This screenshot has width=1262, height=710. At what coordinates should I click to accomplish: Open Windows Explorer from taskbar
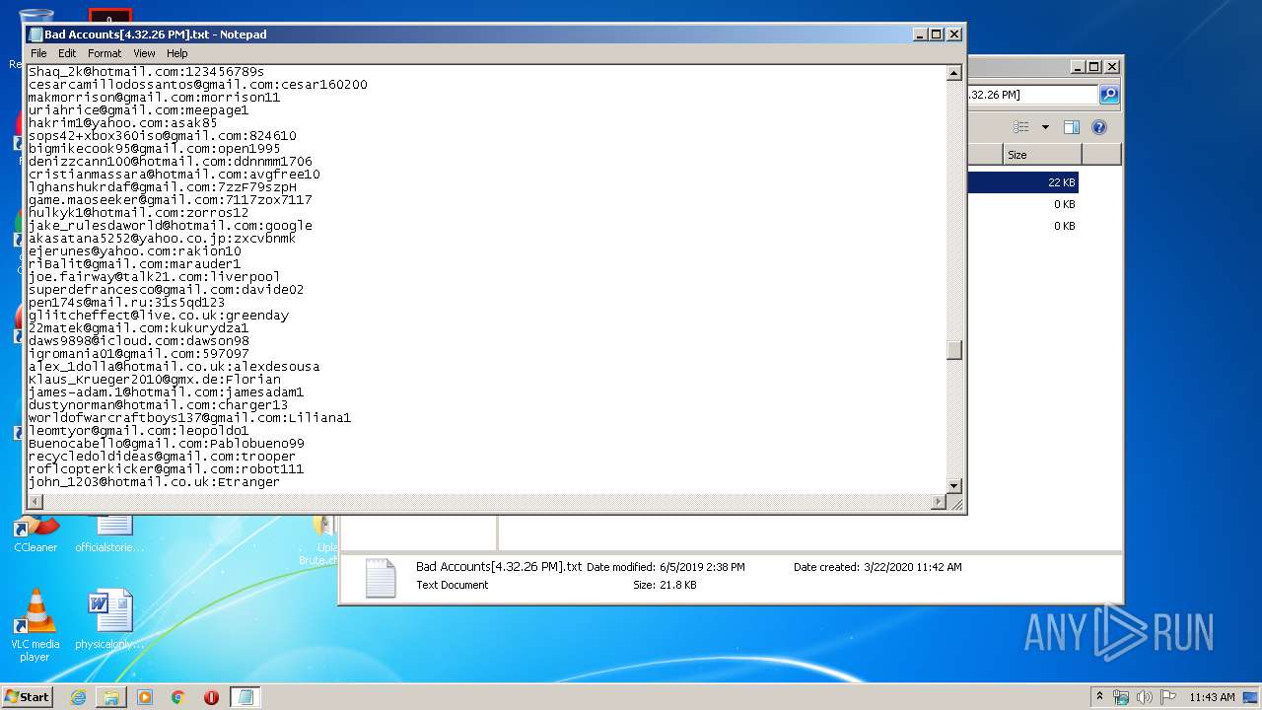click(111, 697)
